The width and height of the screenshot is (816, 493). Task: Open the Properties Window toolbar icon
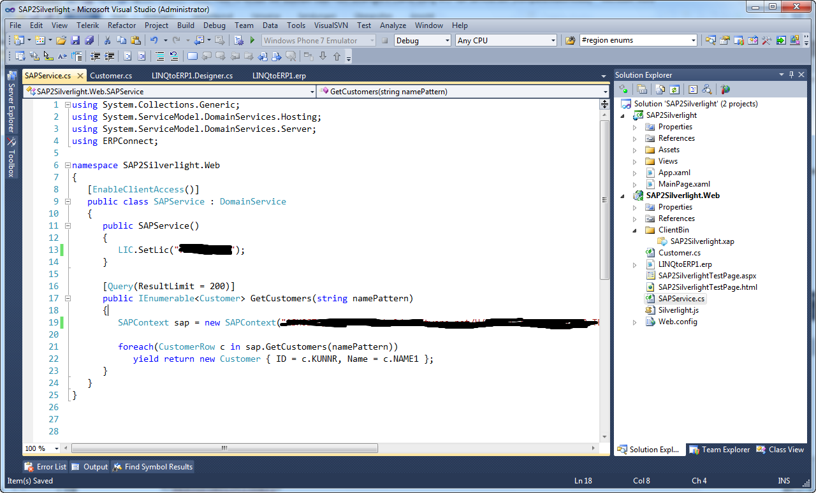(x=725, y=40)
